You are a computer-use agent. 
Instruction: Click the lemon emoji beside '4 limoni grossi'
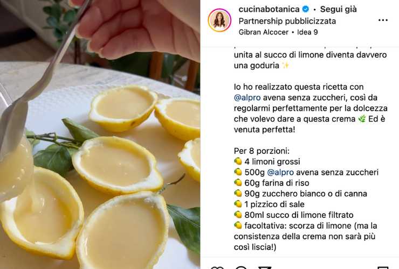pyautogui.click(x=238, y=161)
